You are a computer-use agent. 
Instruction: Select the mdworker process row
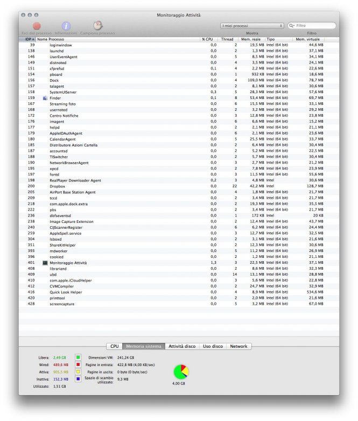(179, 251)
